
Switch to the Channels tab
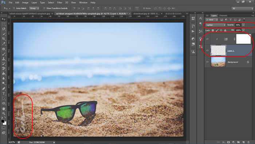(223, 16)
